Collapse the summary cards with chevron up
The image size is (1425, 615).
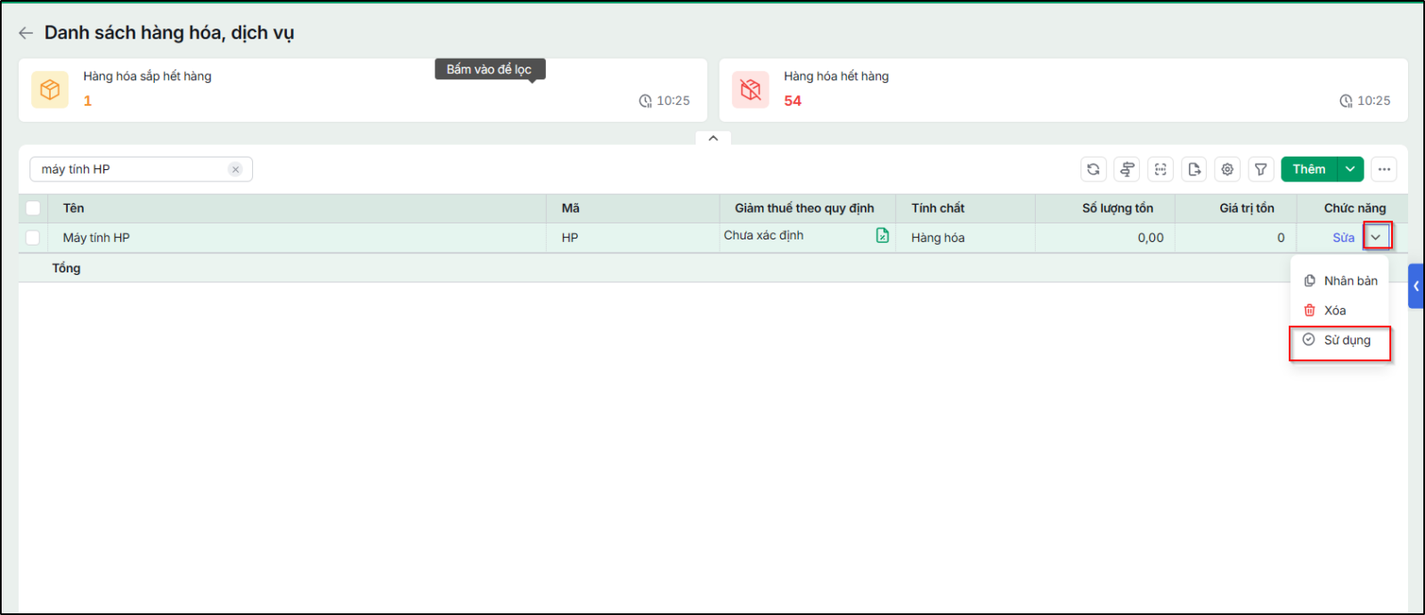point(713,138)
